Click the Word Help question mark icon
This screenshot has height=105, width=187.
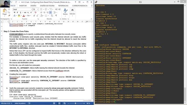[x=75, y=2]
